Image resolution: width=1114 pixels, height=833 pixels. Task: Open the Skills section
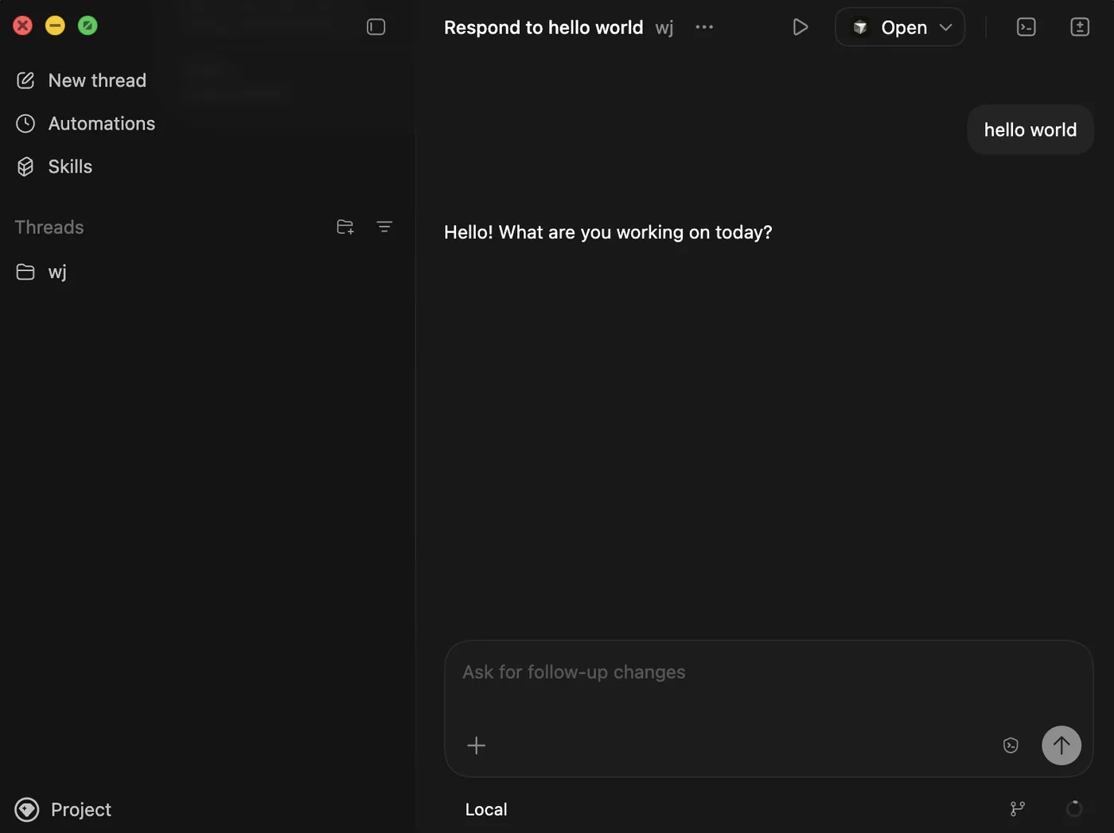(x=70, y=167)
